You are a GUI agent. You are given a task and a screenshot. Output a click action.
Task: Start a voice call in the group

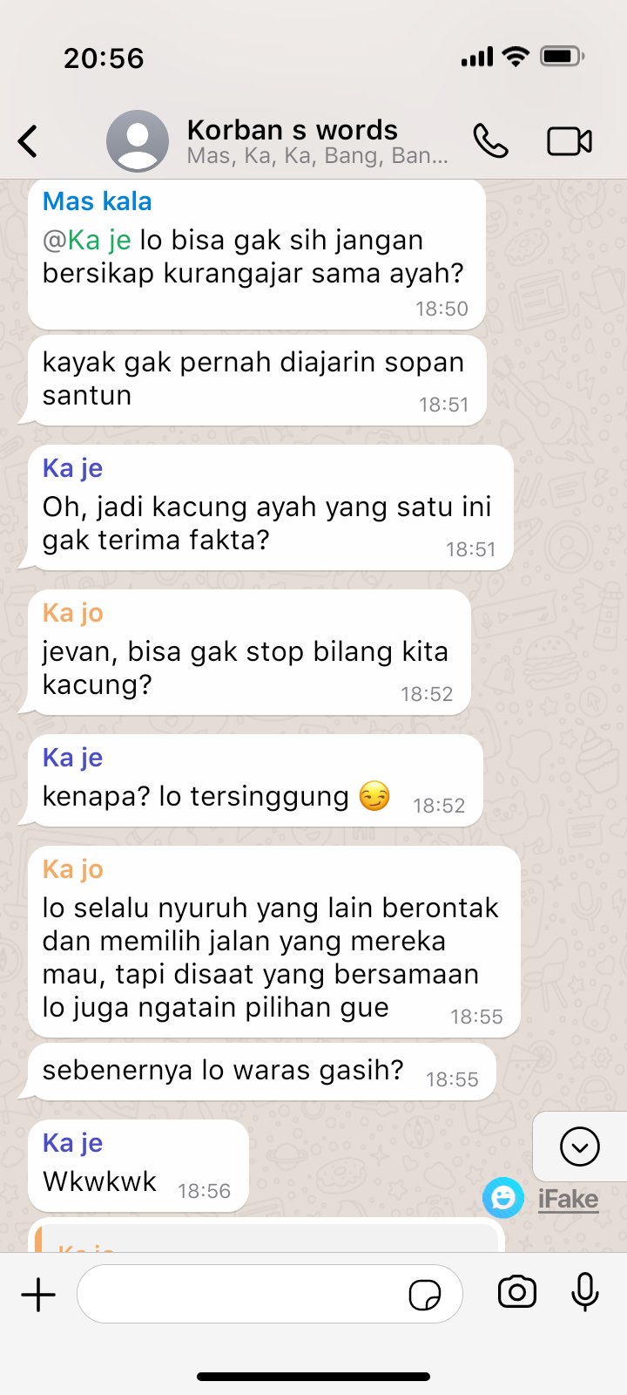(x=490, y=140)
